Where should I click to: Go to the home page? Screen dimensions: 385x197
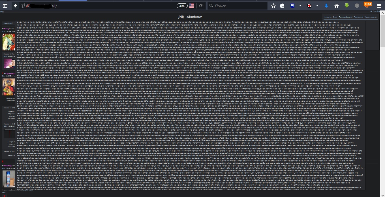(337, 6)
